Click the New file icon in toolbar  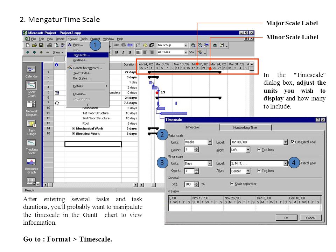click(x=28, y=45)
